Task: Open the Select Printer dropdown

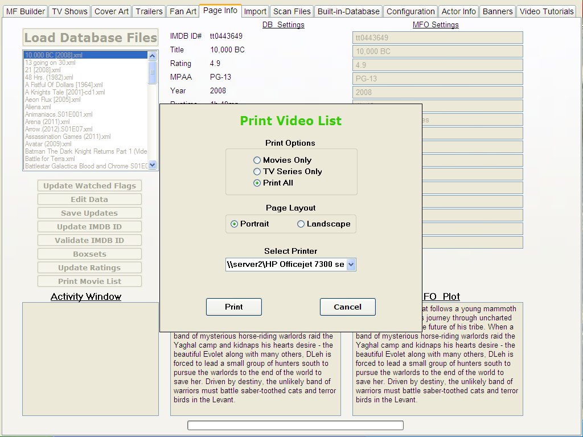Action: (x=351, y=265)
